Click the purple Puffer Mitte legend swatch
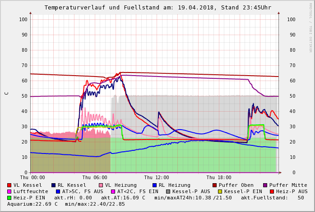This screenshot has width=315, height=212. point(265,185)
